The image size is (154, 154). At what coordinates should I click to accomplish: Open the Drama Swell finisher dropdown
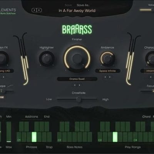coord(77,79)
